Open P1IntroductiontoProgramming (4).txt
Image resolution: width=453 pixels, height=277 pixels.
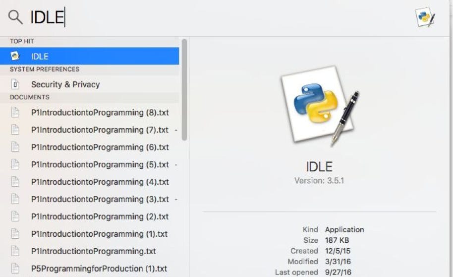[90, 182]
